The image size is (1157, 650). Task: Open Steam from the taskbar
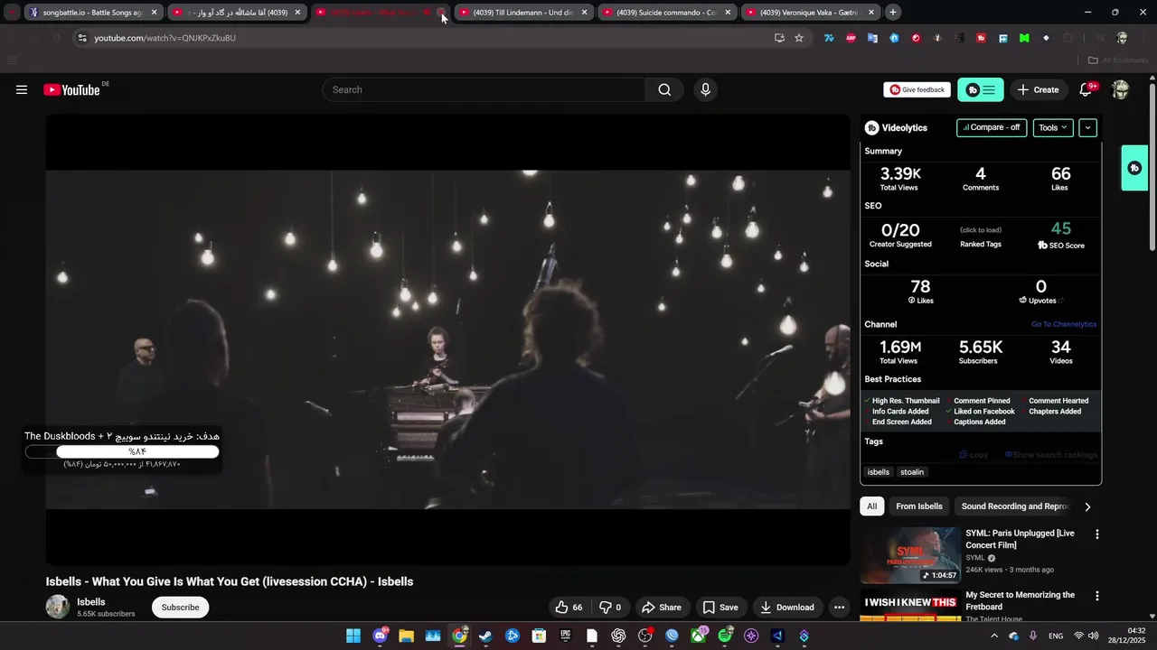point(485,636)
